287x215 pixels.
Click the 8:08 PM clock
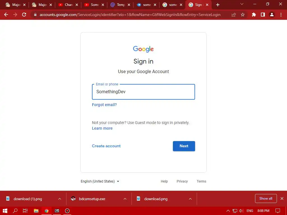[263, 211]
